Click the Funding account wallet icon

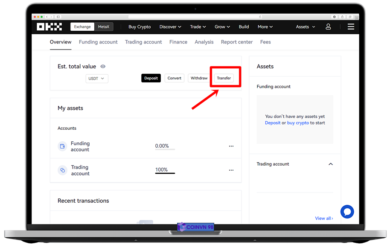pyautogui.click(x=62, y=146)
